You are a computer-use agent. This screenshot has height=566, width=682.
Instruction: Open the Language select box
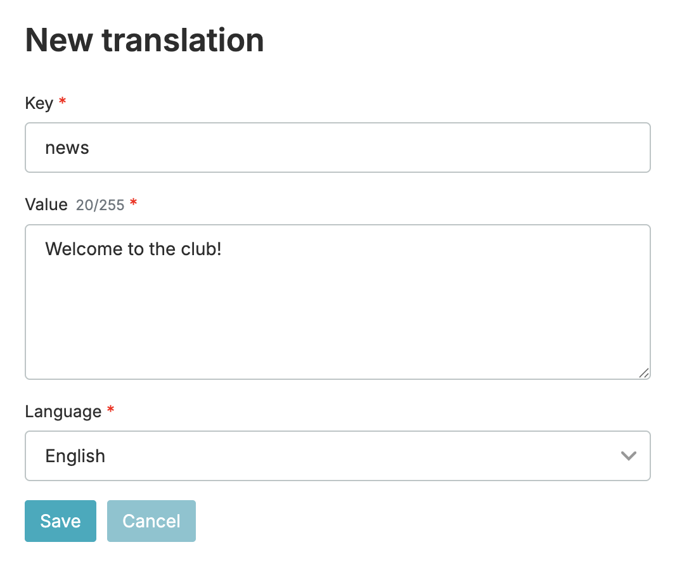[337, 456]
